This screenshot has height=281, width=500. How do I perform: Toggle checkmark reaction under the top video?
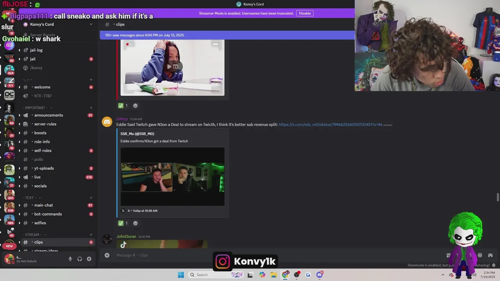coord(123,105)
